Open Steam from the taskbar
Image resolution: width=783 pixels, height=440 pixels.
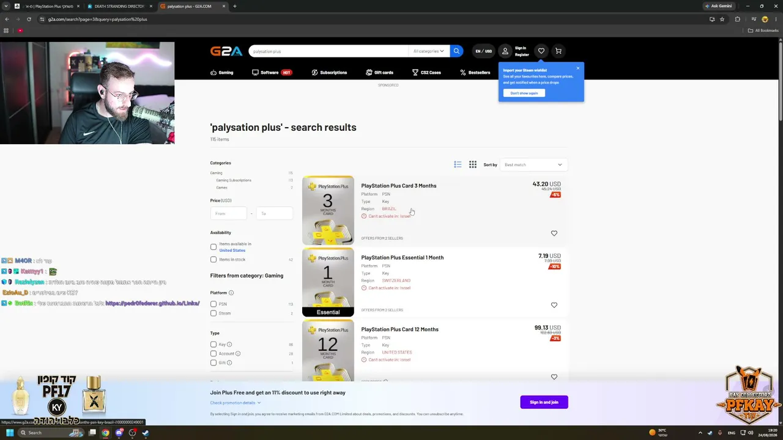pos(146,433)
